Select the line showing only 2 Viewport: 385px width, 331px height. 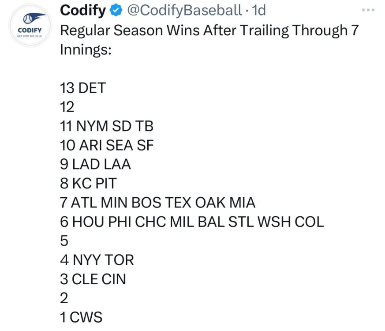pos(64,298)
